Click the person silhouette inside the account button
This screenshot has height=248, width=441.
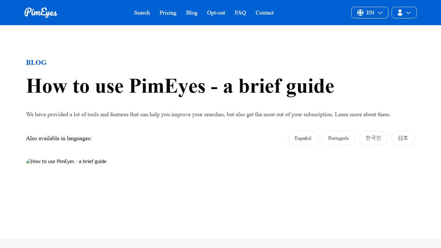pos(400,13)
